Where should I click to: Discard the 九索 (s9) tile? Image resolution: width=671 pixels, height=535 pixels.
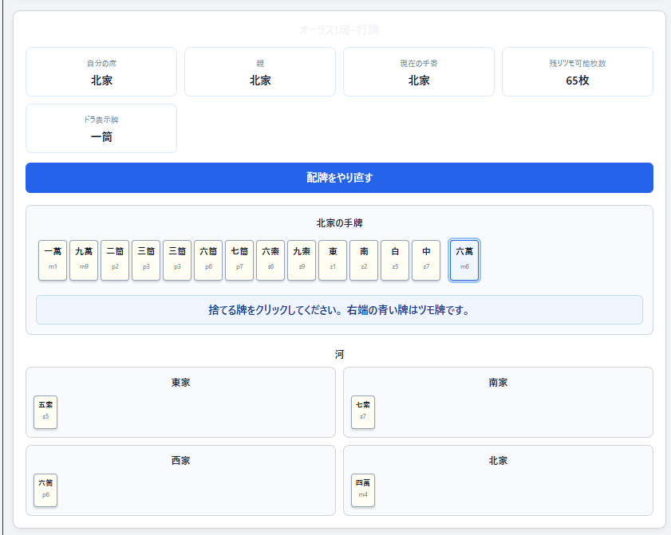pos(302,260)
